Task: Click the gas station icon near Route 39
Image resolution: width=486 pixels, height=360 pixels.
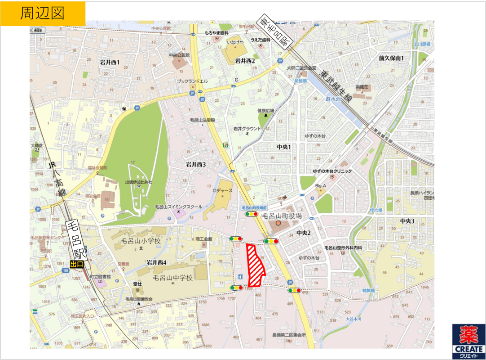Action: coord(124,108)
